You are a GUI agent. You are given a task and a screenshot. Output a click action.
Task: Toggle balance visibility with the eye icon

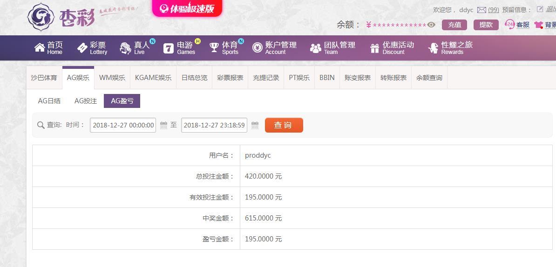(432, 25)
